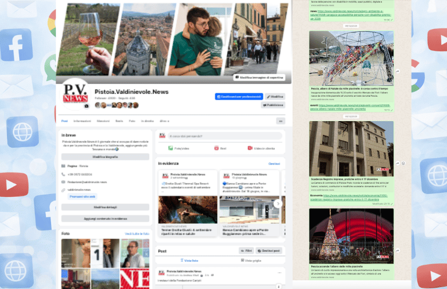Click forward icon beside red-lit tree message
Screen dimensions: 447x289
pyautogui.click(x=398, y=251)
